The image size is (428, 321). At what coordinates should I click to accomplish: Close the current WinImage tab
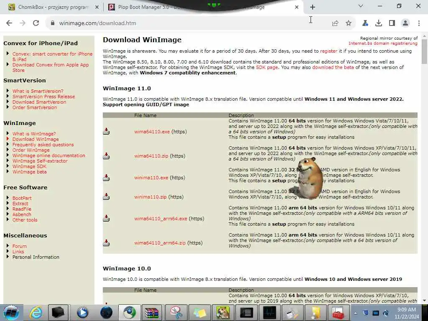coord(297,8)
